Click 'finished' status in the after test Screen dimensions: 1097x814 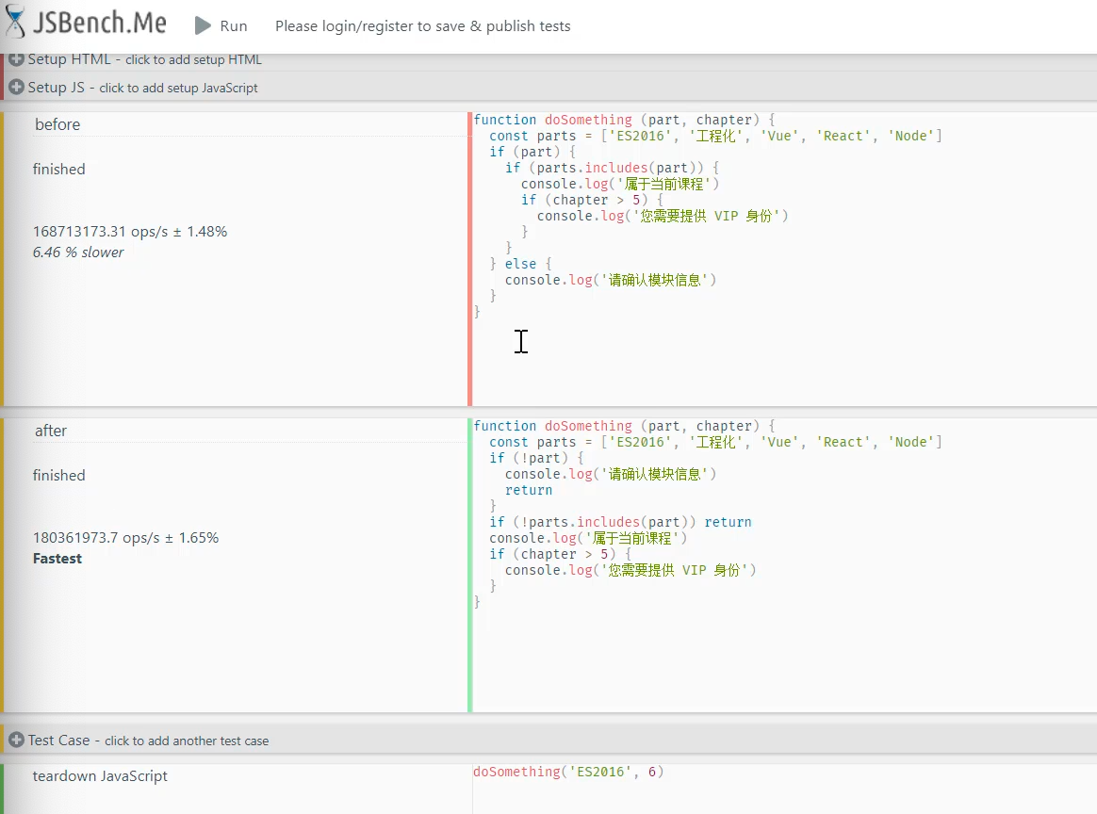[58, 476]
